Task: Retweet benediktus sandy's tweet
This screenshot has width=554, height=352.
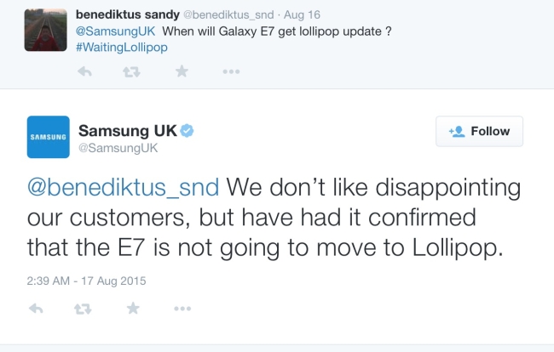Action: click(x=132, y=72)
